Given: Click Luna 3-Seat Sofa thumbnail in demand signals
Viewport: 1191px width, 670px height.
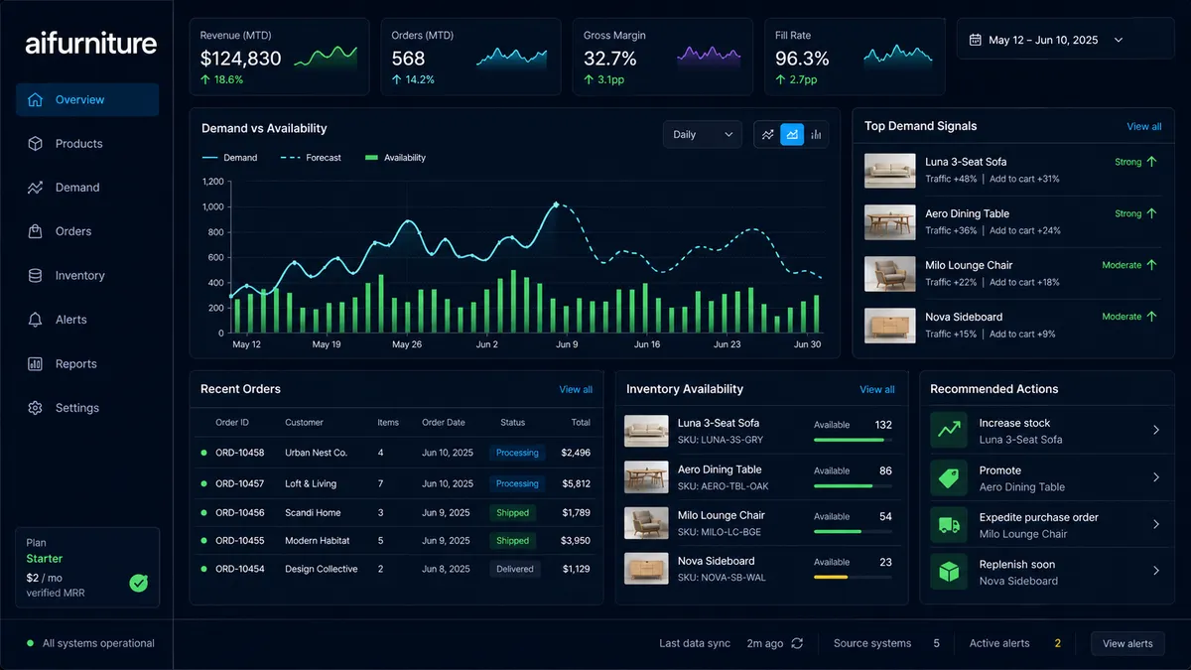Looking at the screenshot, I should coord(890,170).
